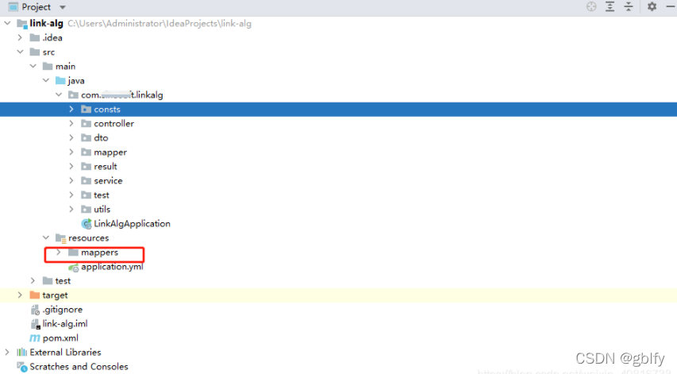The image size is (677, 374).
Task: Collapse the src folder
Action: click(x=21, y=52)
